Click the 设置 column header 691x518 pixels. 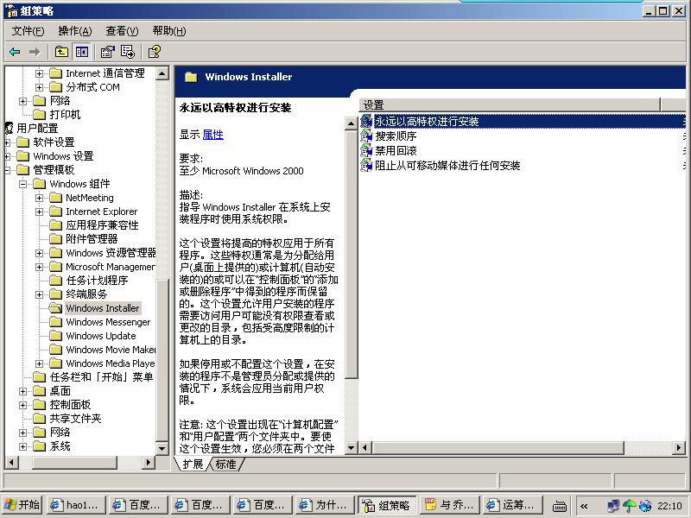click(510, 104)
